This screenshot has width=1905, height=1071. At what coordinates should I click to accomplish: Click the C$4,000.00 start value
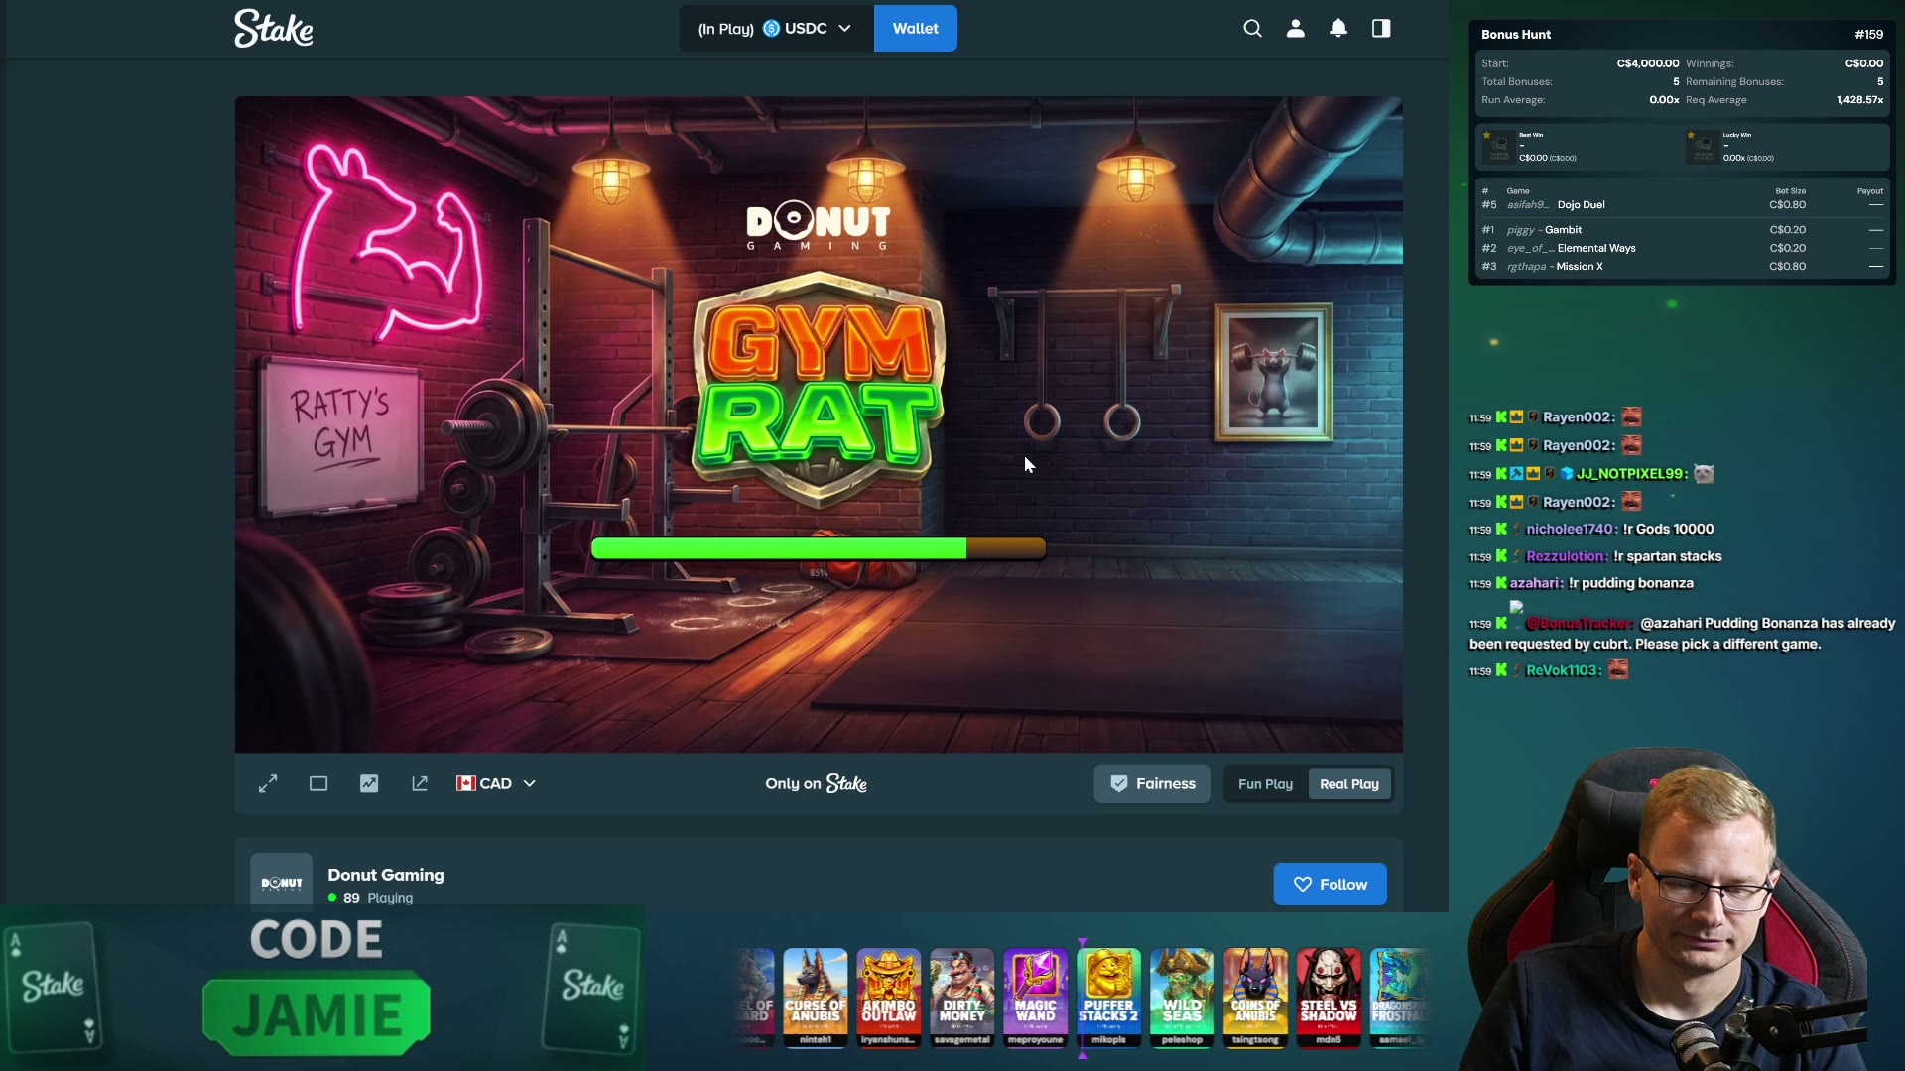1648,63
